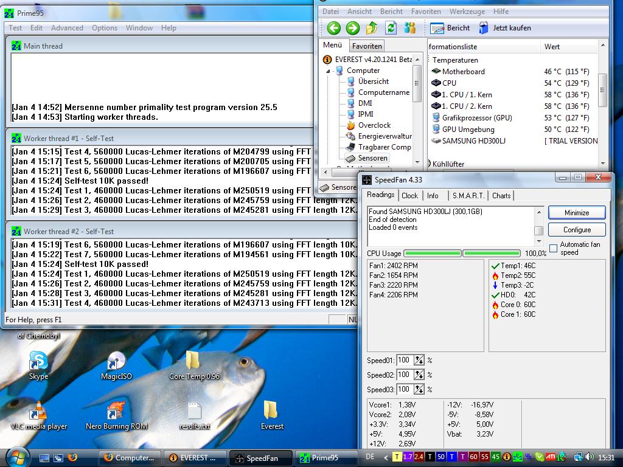Click the Minimize button in SpeedFan
The image size is (623, 467).
(x=577, y=213)
